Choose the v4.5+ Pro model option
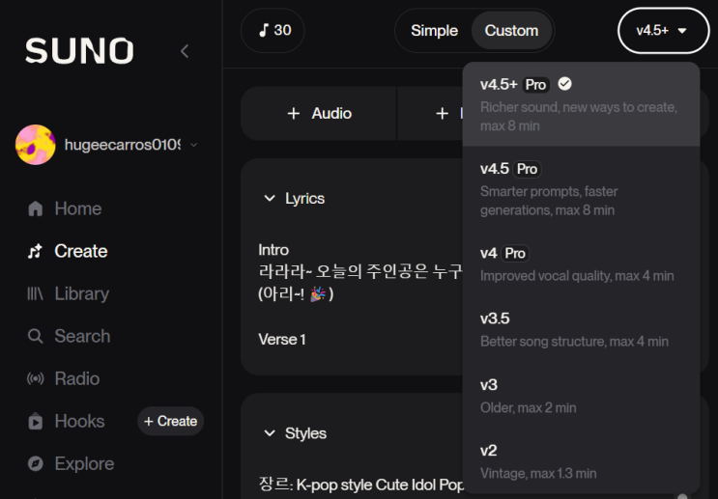Image resolution: width=718 pixels, height=499 pixels. [x=580, y=103]
